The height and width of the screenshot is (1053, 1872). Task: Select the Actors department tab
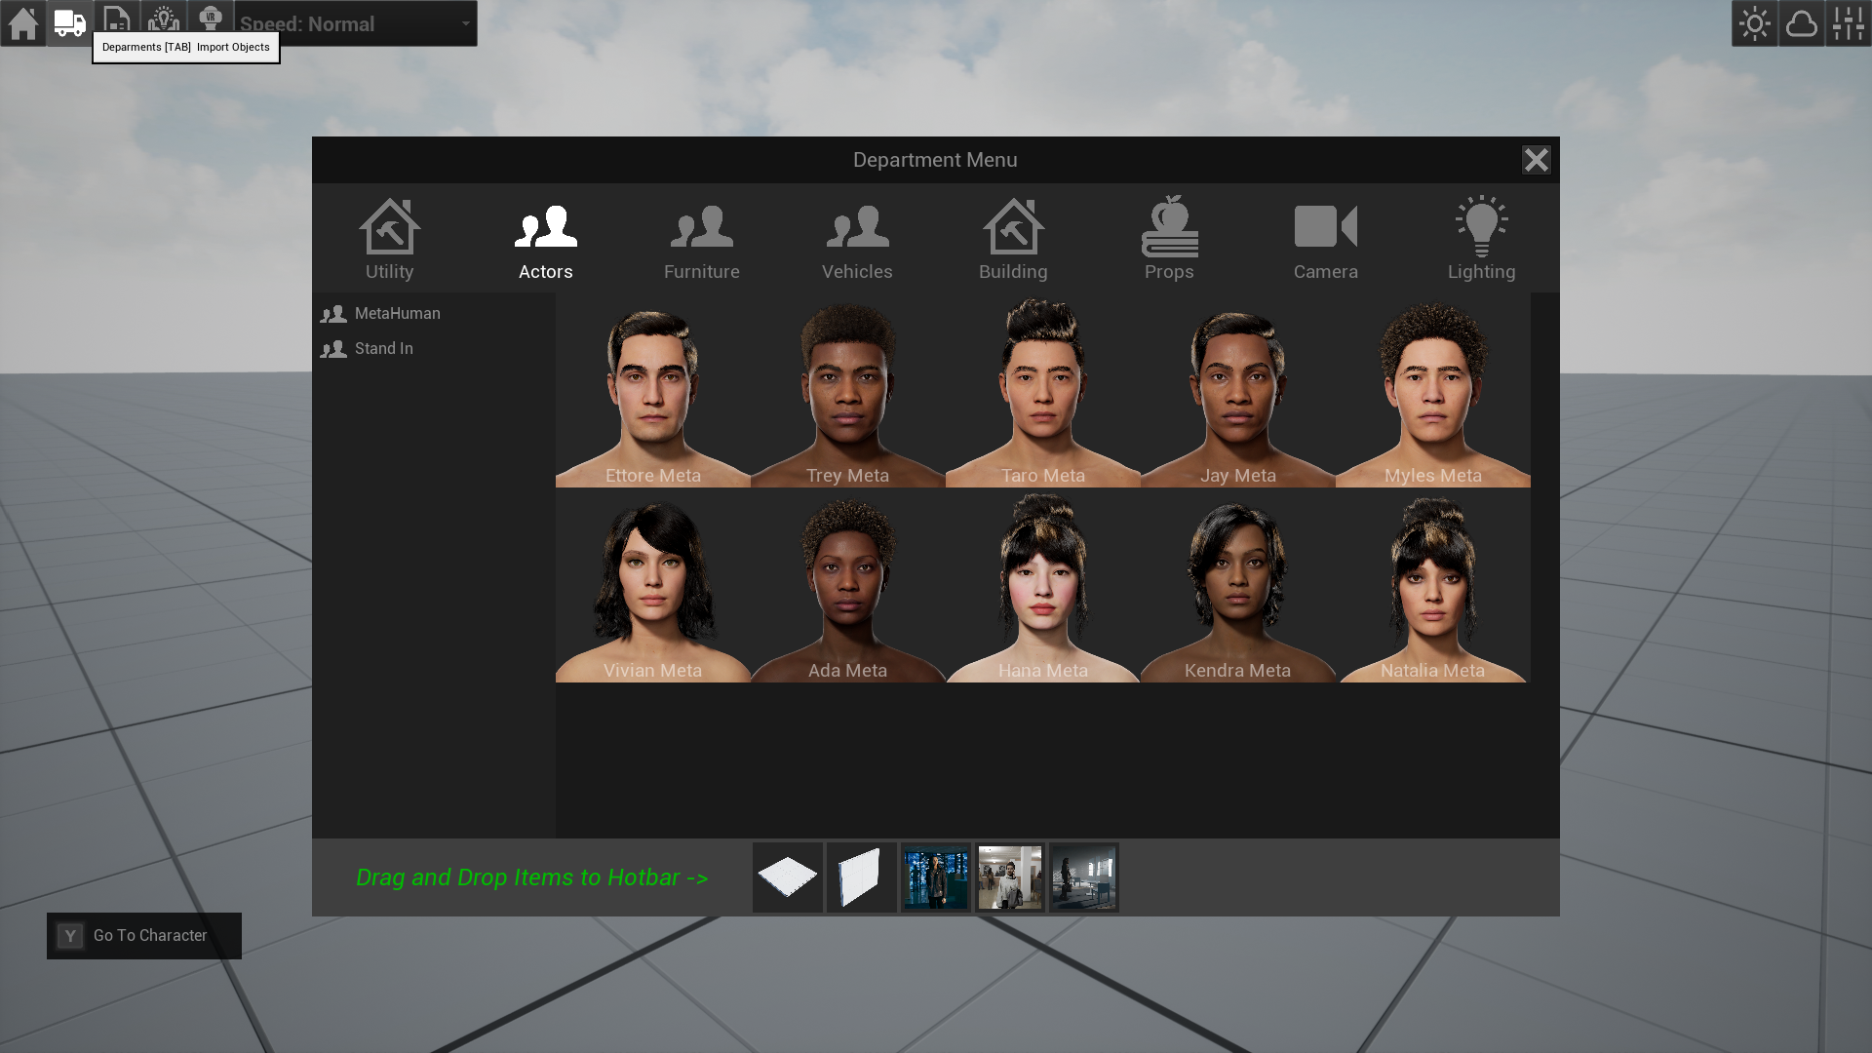pyautogui.click(x=546, y=239)
